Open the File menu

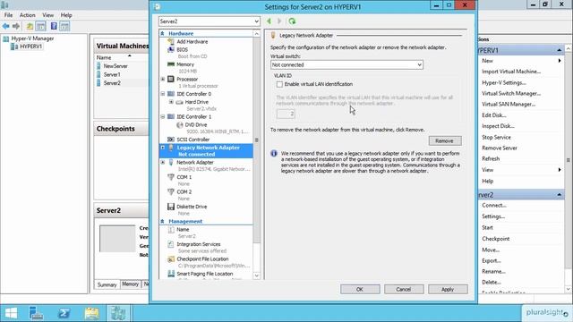point(8,15)
